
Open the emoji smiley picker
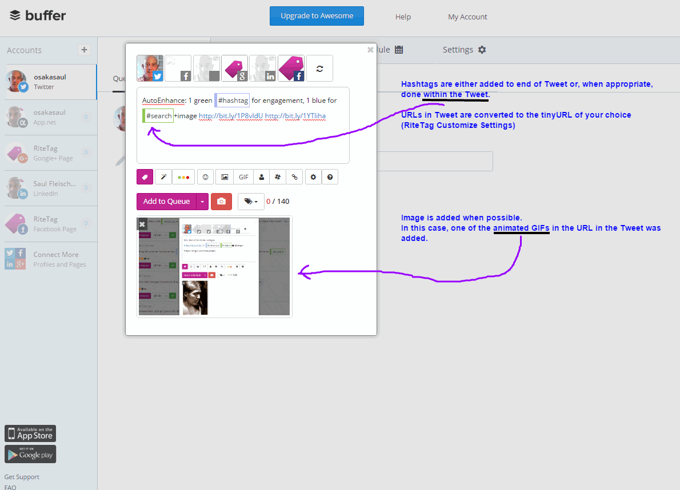pos(206,177)
